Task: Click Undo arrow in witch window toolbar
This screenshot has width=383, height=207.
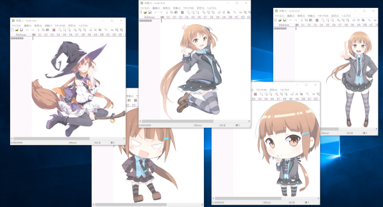Action: pyautogui.click(x=28, y=30)
